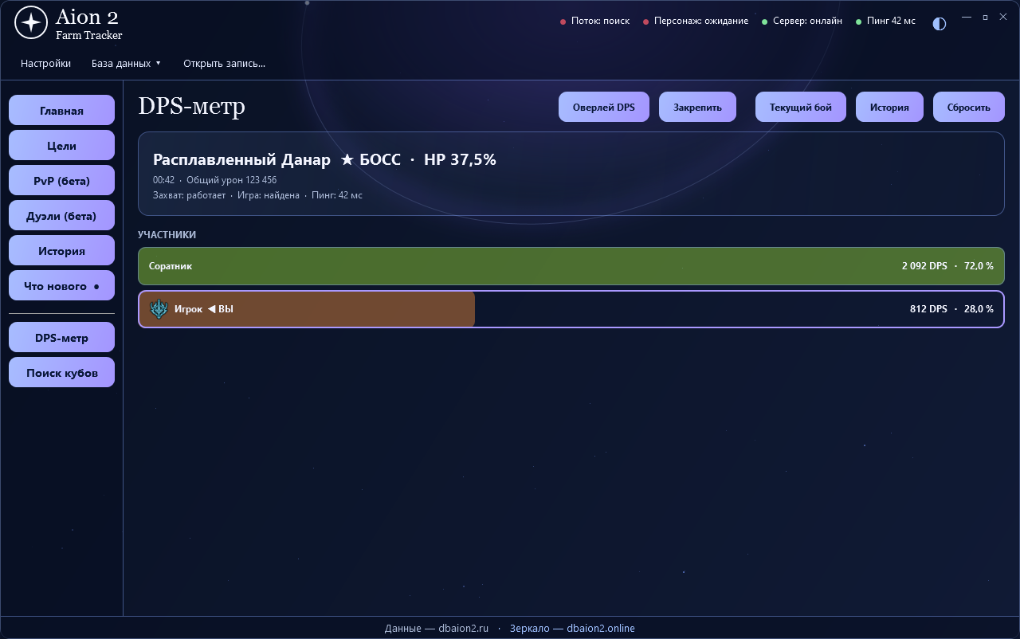Open the Открыть запись... menu item
The width and height of the screenshot is (1020, 639).
coord(224,64)
